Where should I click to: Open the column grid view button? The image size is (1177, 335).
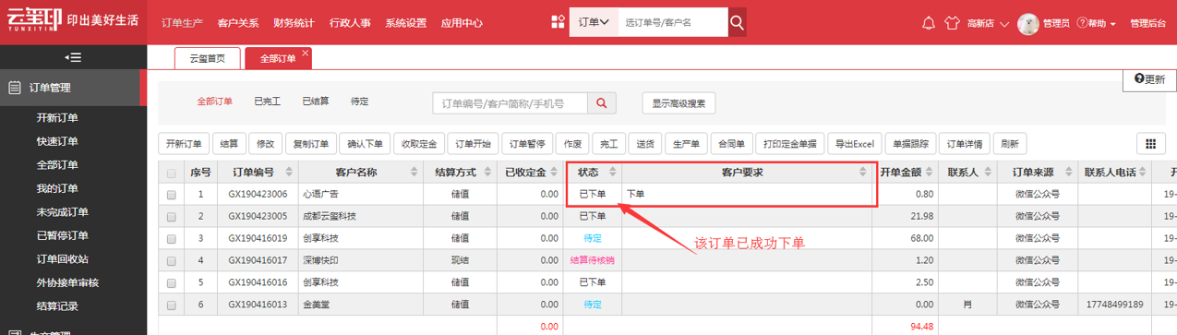click(1149, 144)
